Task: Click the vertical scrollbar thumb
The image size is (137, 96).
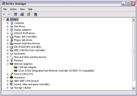Action: click(134, 51)
